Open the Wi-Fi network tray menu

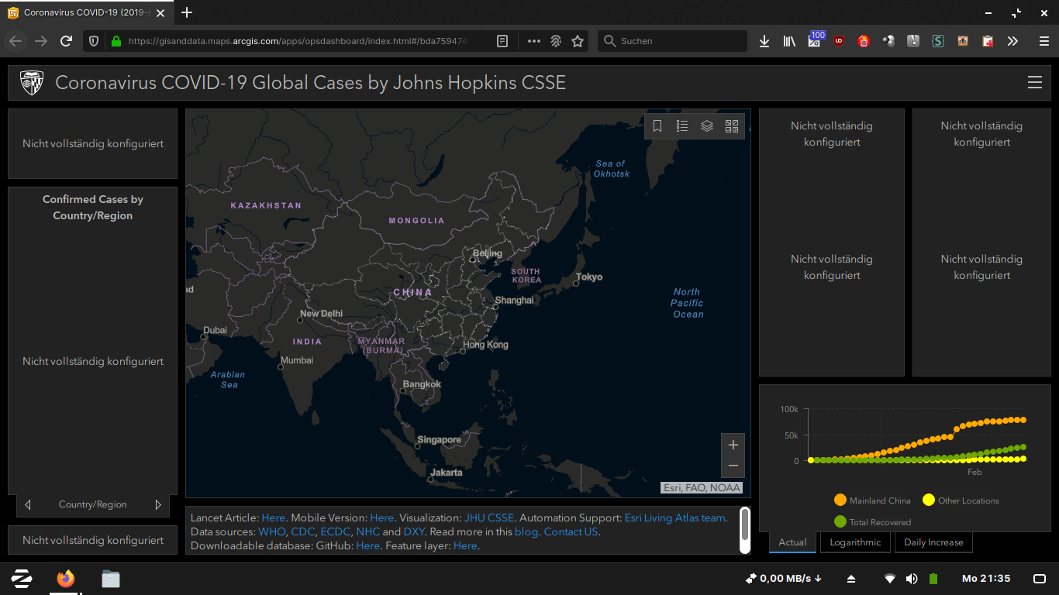(x=890, y=579)
